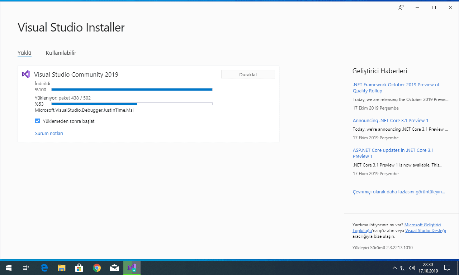Click the taskbar clock and date
The height and width of the screenshot is (275, 459).
[x=428, y=267]
